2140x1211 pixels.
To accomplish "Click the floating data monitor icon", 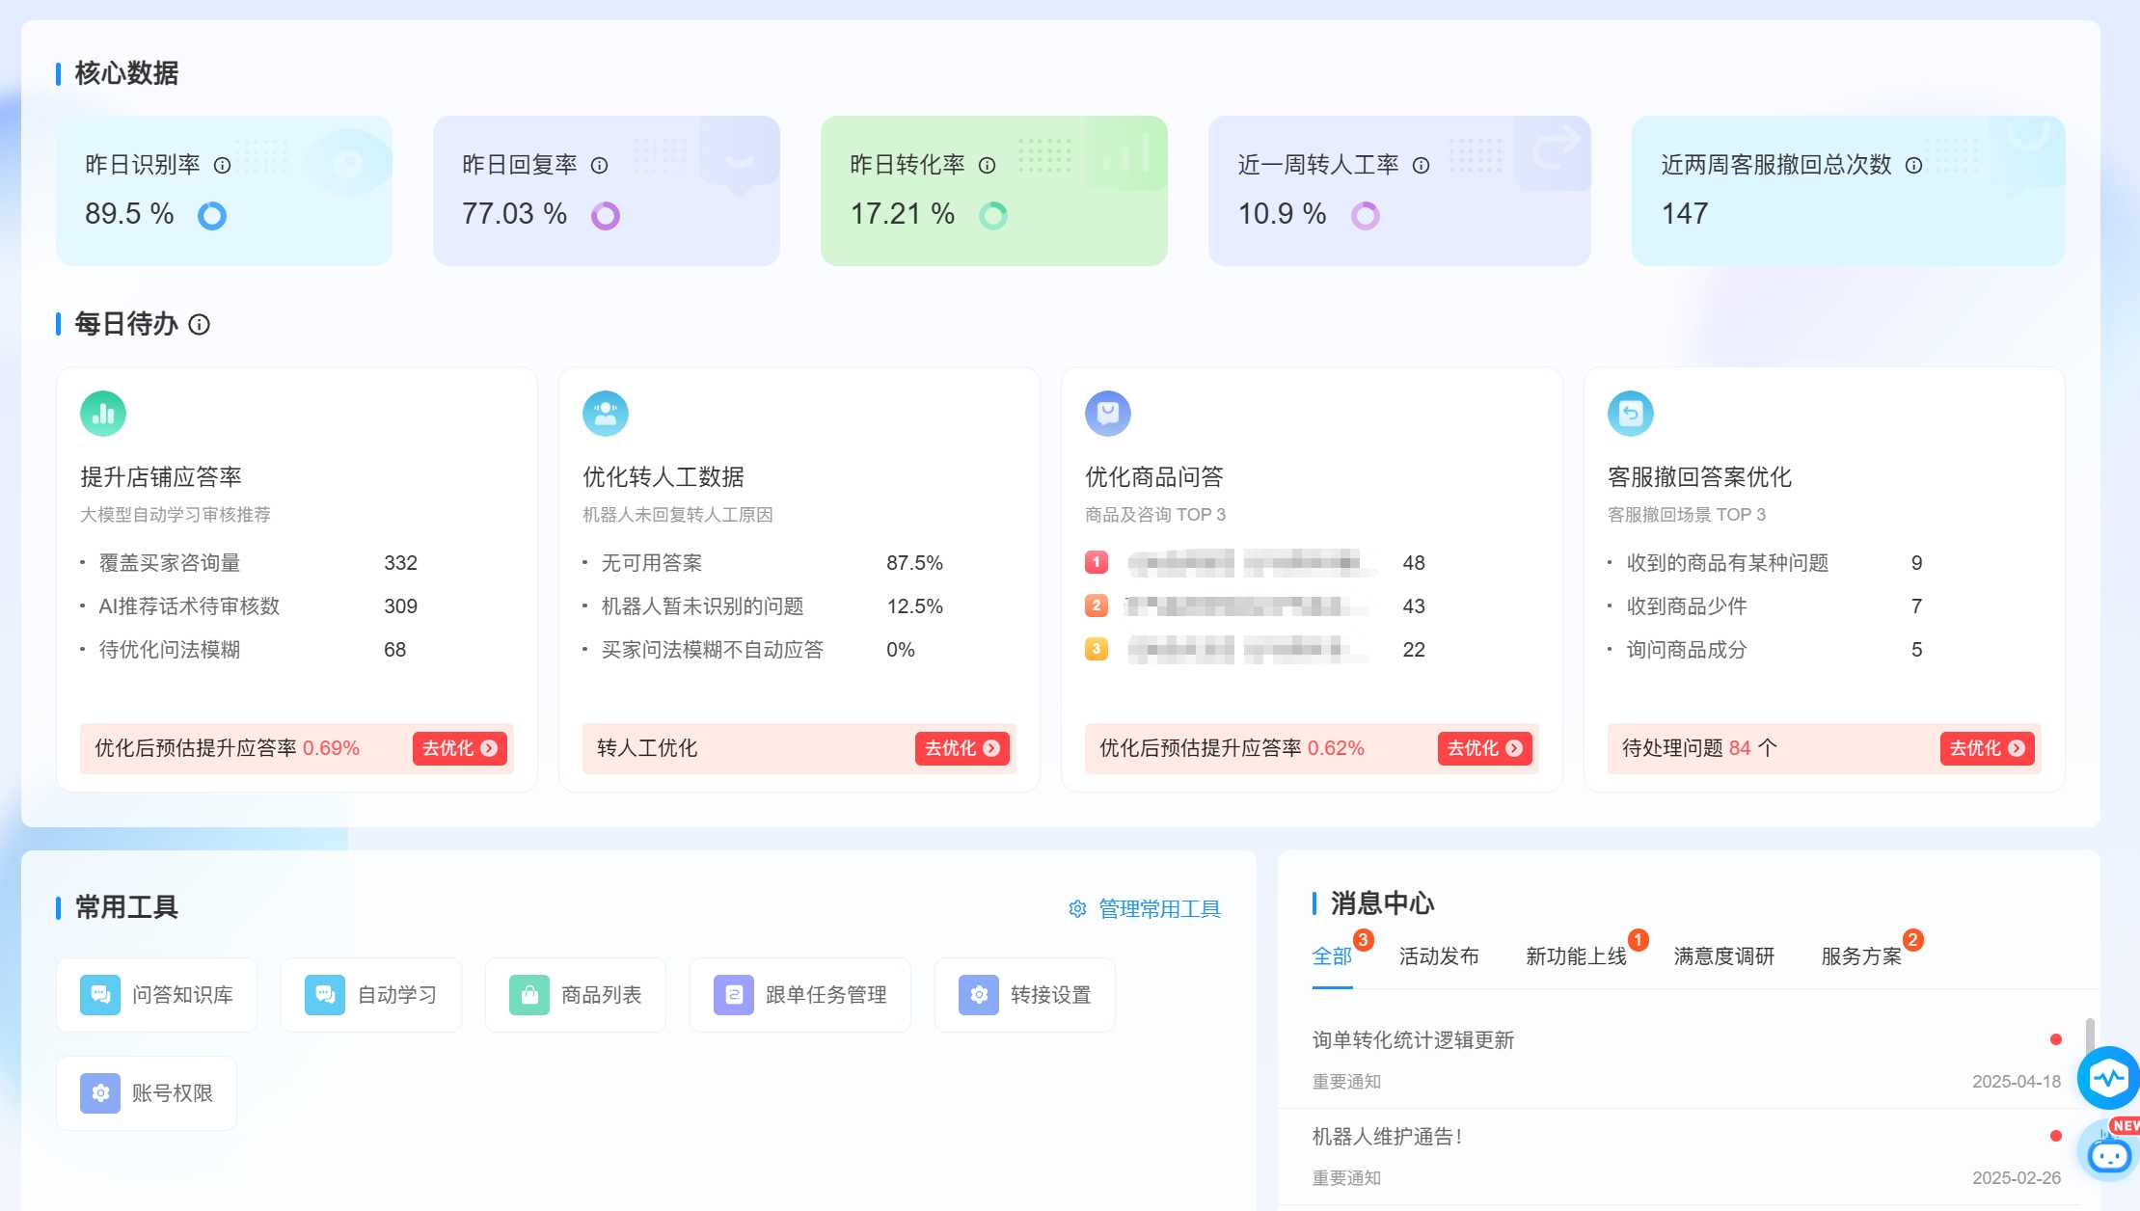I will point(2108,1078).
